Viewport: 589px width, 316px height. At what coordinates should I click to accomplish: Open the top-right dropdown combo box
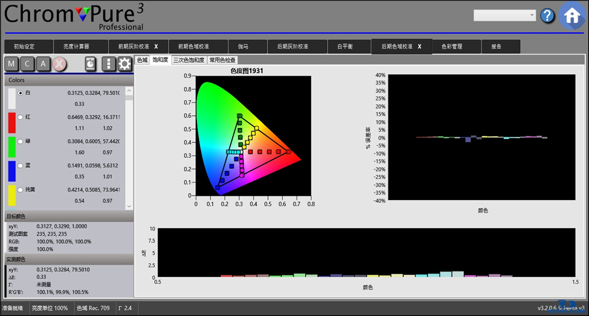point(504,16)
